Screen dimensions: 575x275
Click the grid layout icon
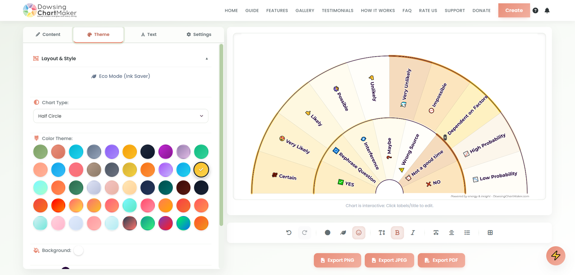point(490,233)
